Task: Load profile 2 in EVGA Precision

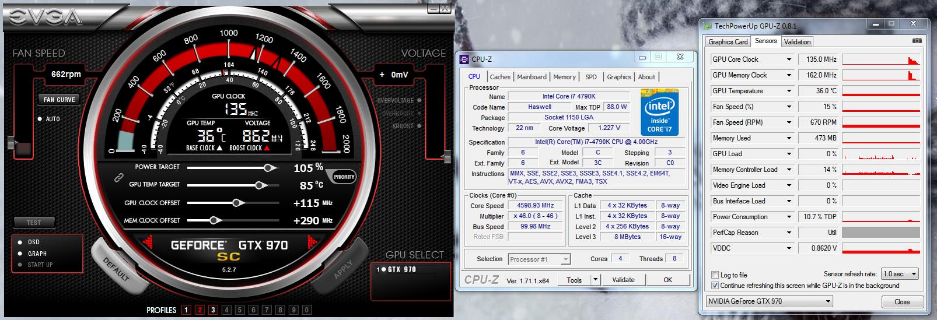Action: 200,310
